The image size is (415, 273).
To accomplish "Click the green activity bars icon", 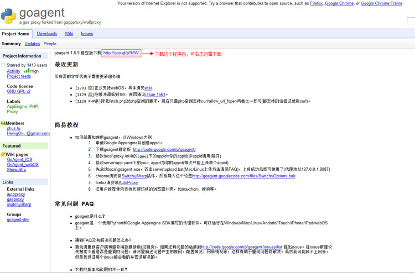I will click(x=27, y=71).
